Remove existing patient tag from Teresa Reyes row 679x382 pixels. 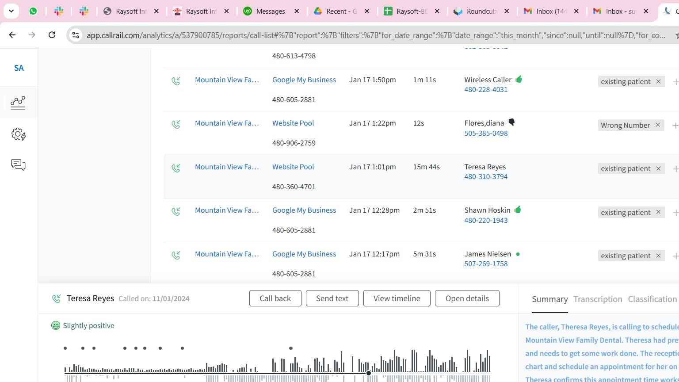pyautogui.click(x=658, y=168)
